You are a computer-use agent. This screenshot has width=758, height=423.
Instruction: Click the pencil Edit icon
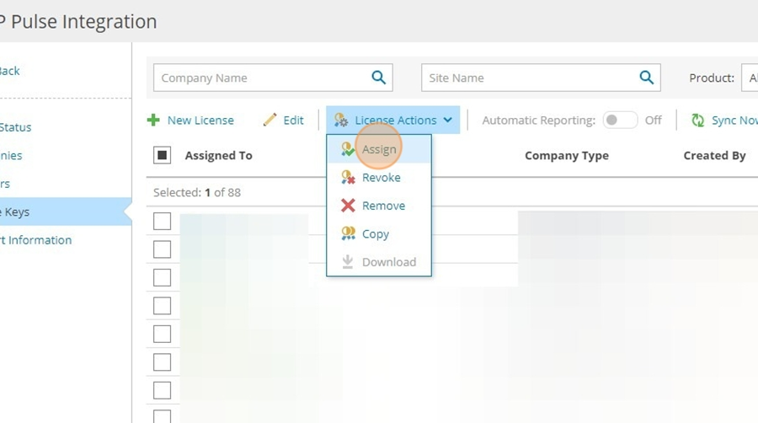click(270, 120)
